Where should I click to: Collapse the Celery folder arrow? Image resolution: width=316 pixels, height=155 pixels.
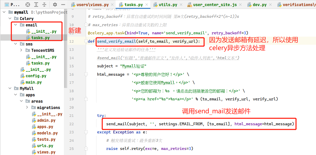[10, 19]
